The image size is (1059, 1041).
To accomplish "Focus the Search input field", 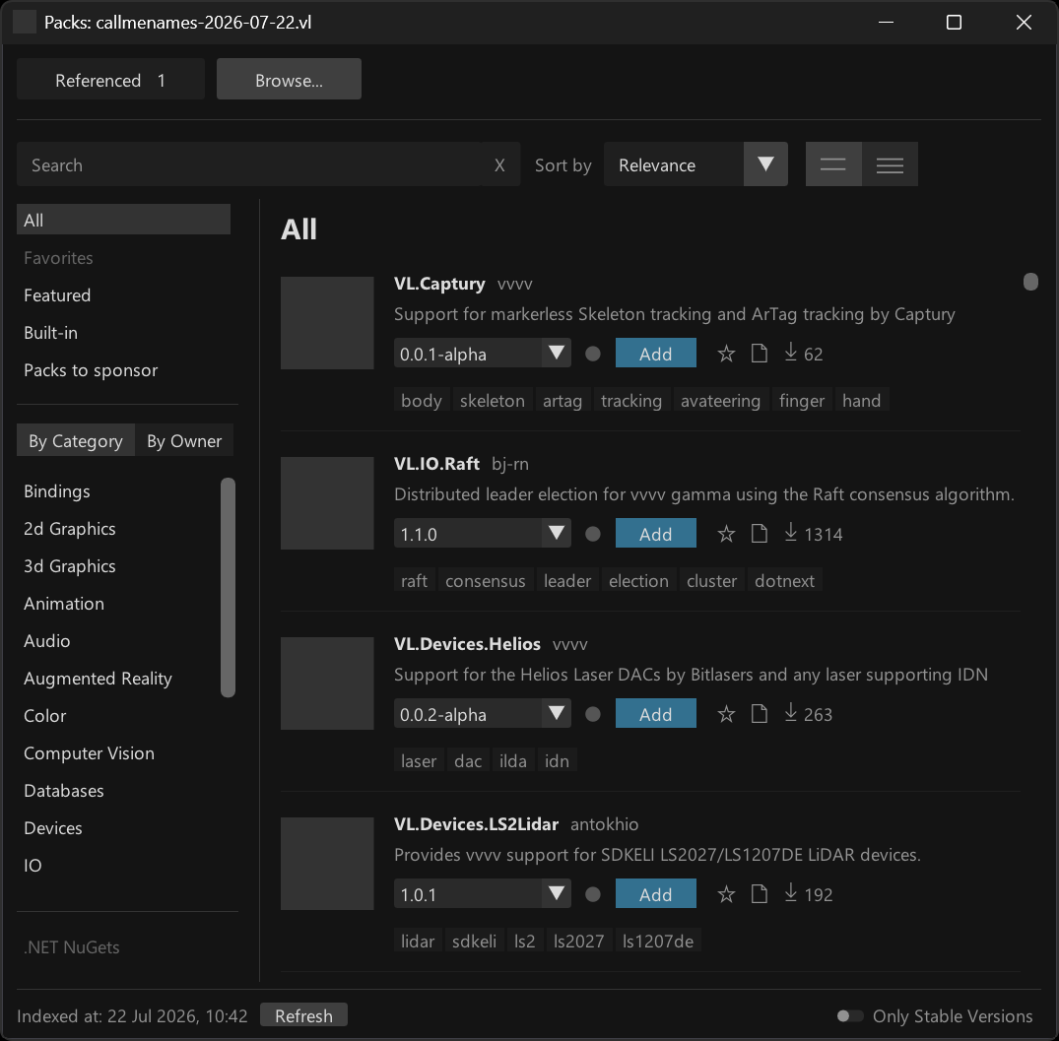I will (250, 164).
